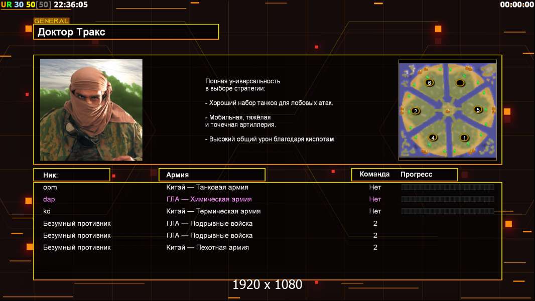Screen dimensions: 535x301
Task: Click the loading progress bar for kd
Action: (448, 211)
